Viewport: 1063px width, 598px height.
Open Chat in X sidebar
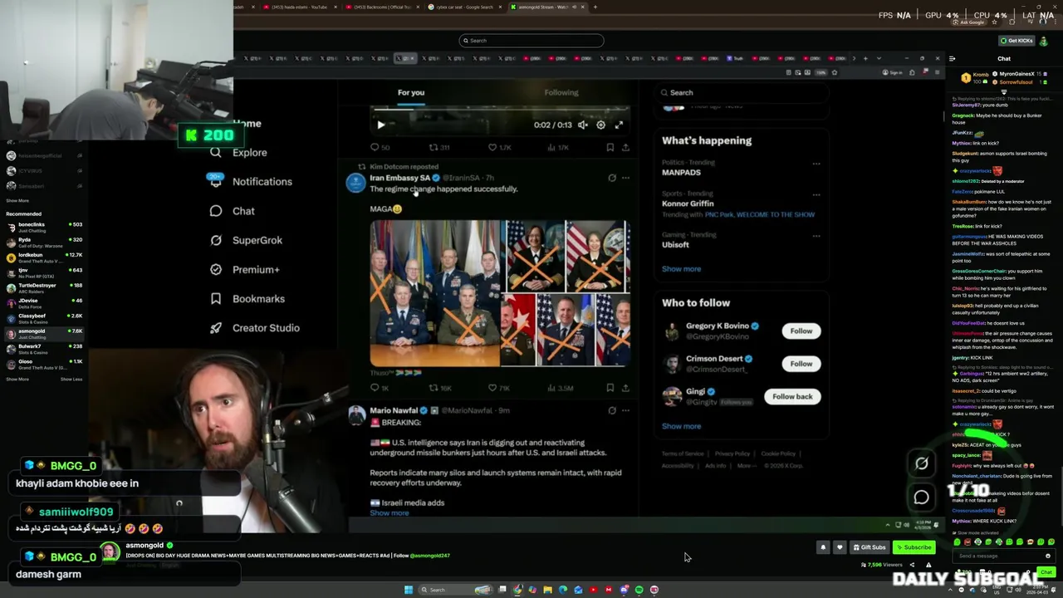click(233, 211)
